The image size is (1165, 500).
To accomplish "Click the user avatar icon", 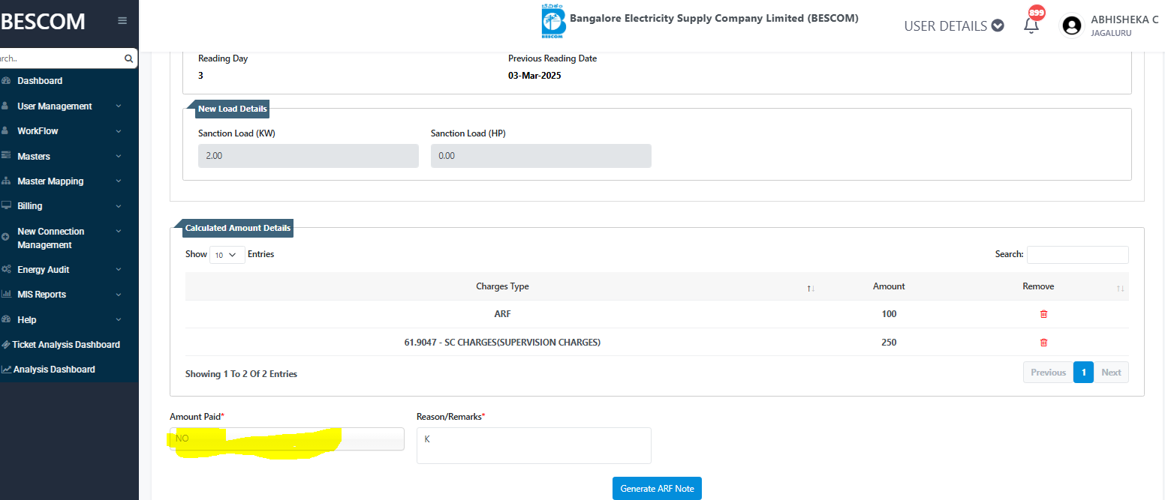I will point(1072,25).
